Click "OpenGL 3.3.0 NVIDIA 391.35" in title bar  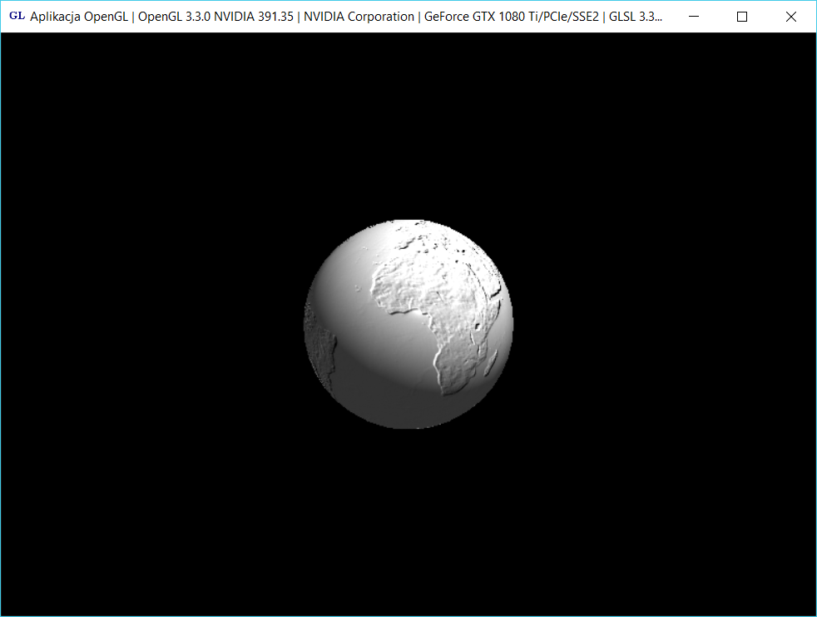(215, 17)
